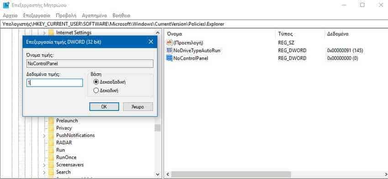The width and height of the screenshot is (388, 179).
Task: Click the Internet Settings folder icon
Action: coord(51,32)
